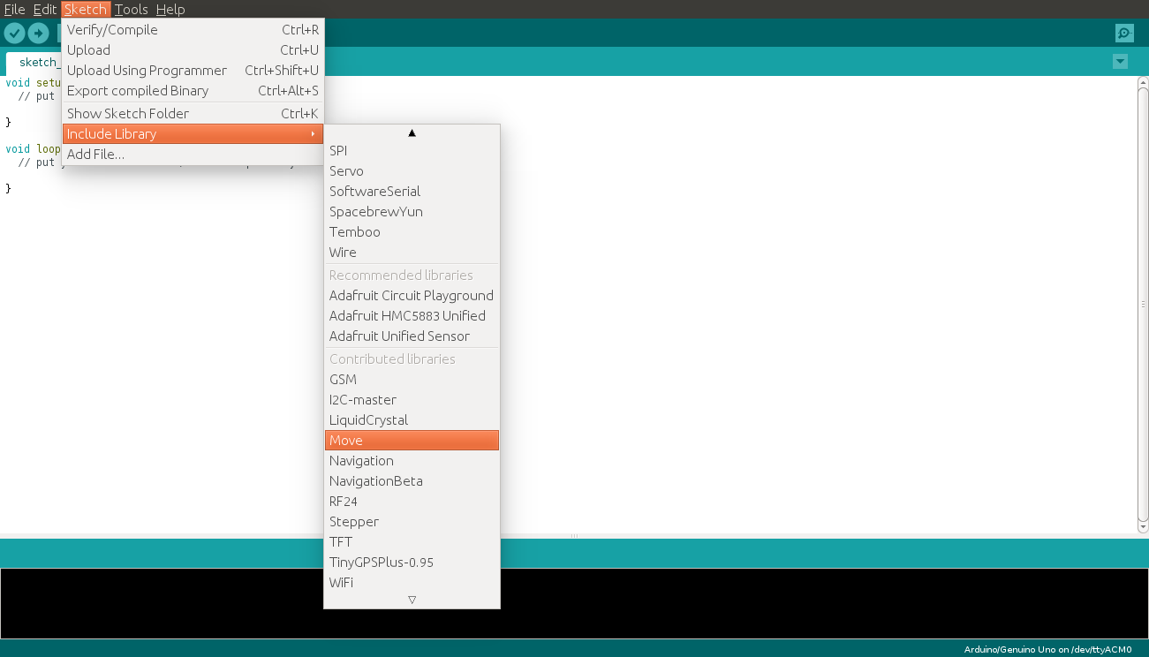Open the Serial Monitor via magnifier icon
The width and height of the screenshot is (1149, 657).
[1123, 33]
